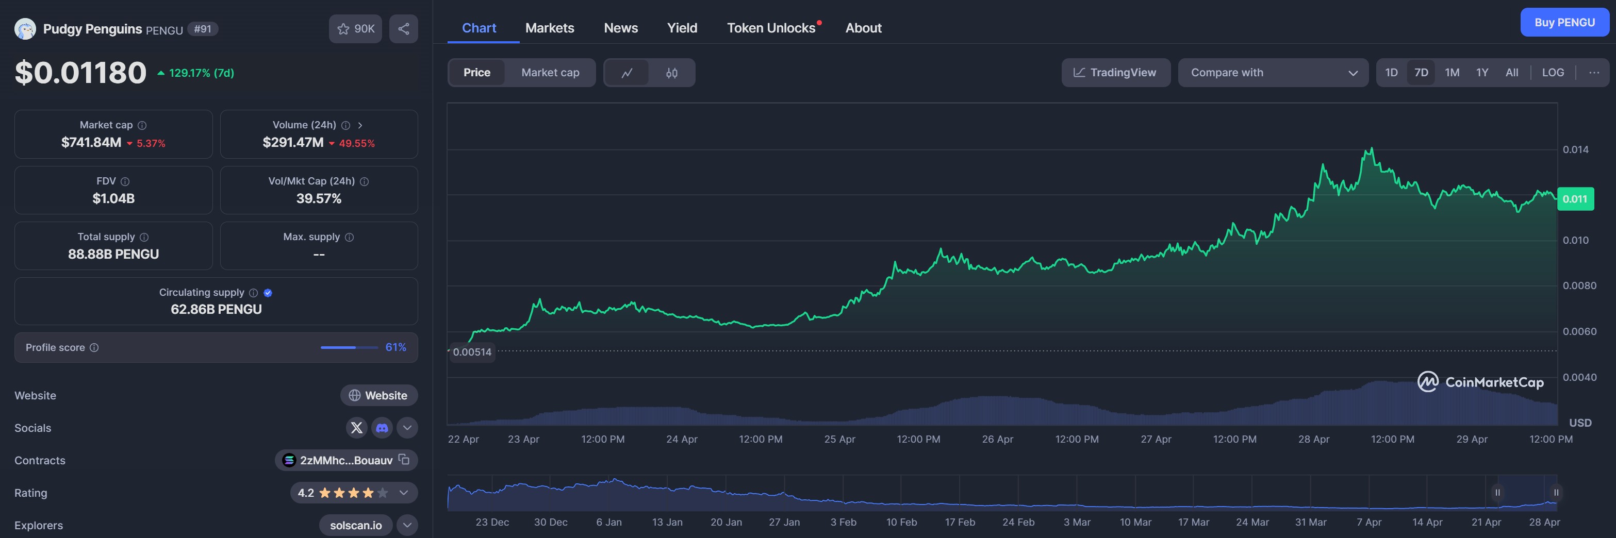Image resolution: width=1616 pixels, height=538 pixels.
Task: Click the Buy PENGU button
Action: 1564,23
